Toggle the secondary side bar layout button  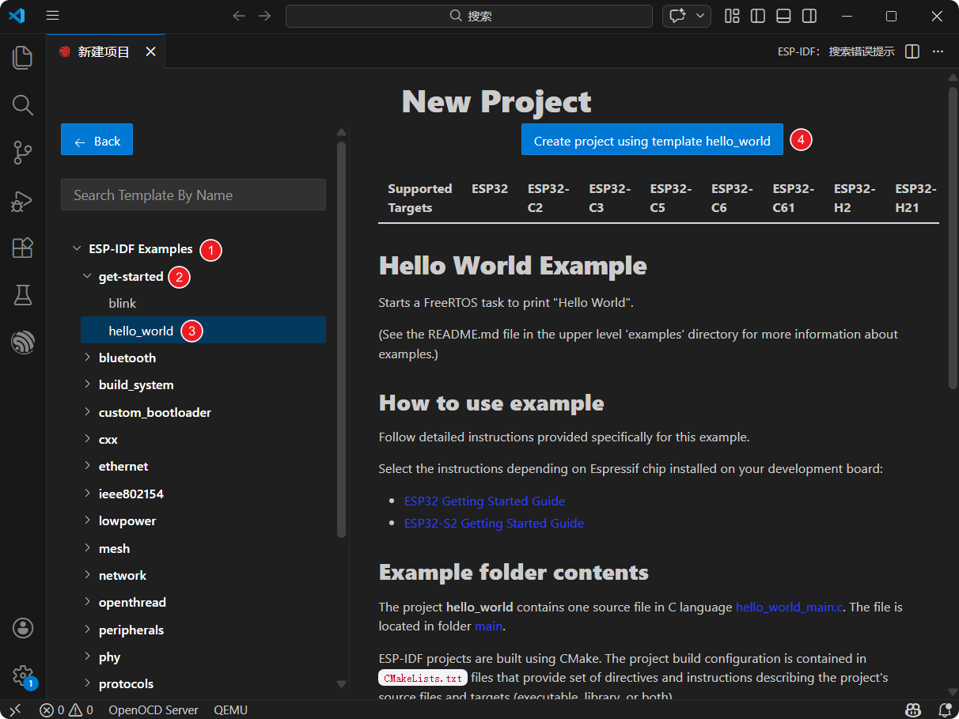(809, 16)
